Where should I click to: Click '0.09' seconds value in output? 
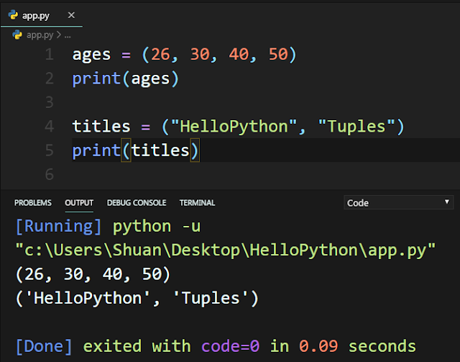pos(318,346)
